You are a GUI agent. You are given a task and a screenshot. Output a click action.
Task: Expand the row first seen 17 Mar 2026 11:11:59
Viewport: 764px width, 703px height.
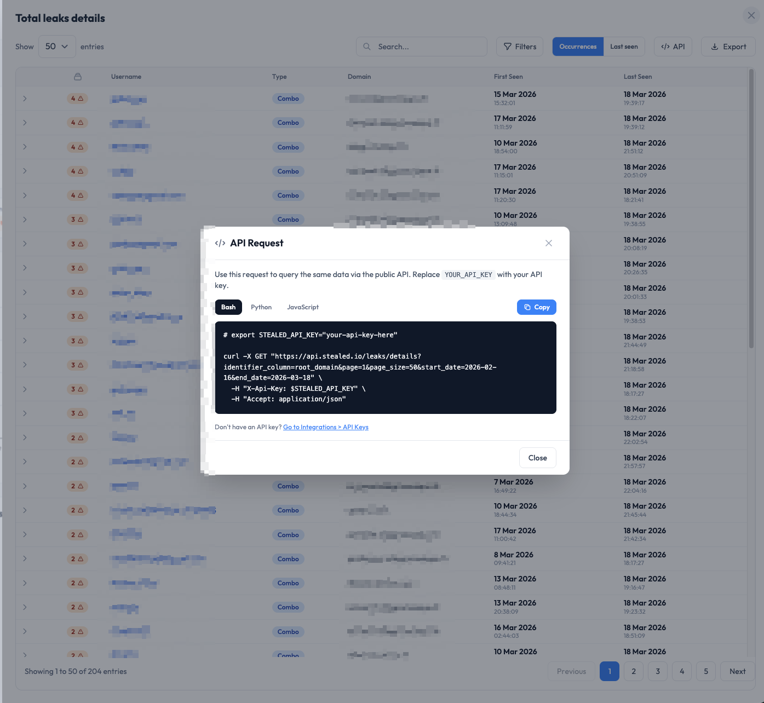point(25,123)
